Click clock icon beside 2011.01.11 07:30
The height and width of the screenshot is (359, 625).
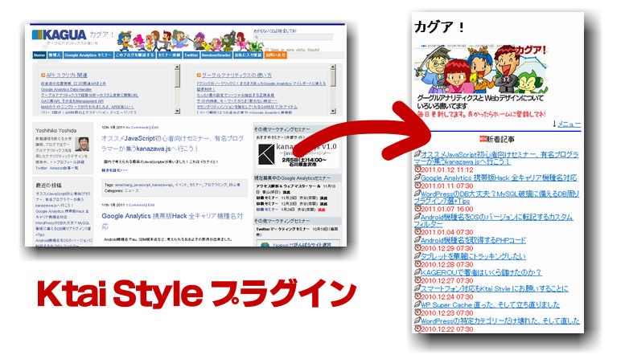tap(417, 186)
